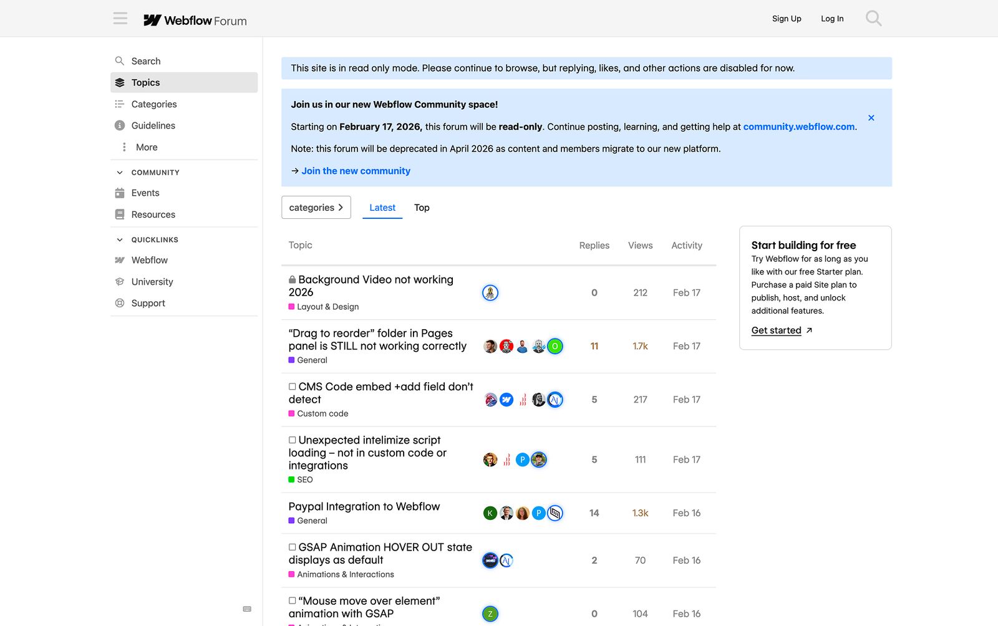998x626 pixels.
Task: Open Paypal Integration to Webflow topic
Action: [x=364, y=506]
